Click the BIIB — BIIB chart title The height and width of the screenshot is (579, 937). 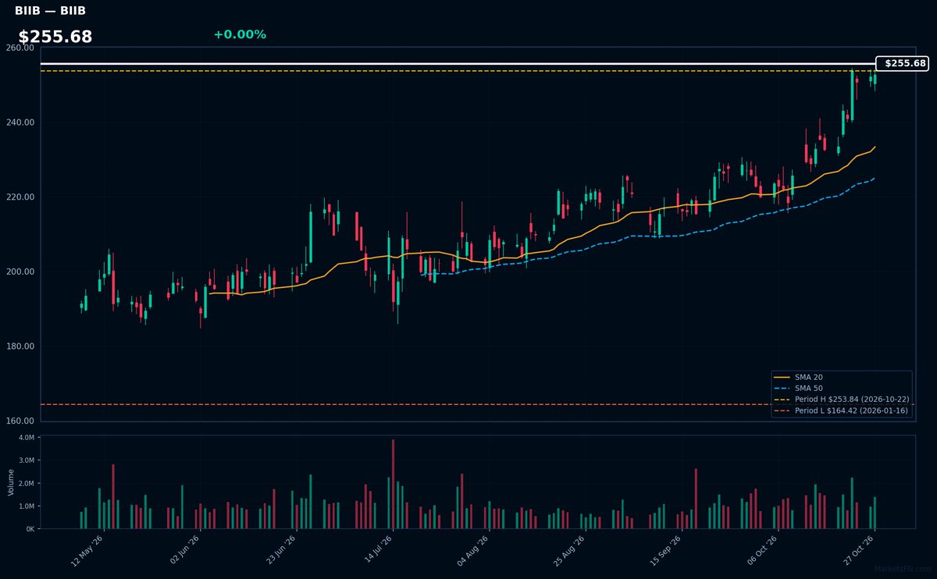click(50, 11)
